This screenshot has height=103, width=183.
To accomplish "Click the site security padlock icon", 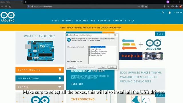I will [x=32, y=7].
